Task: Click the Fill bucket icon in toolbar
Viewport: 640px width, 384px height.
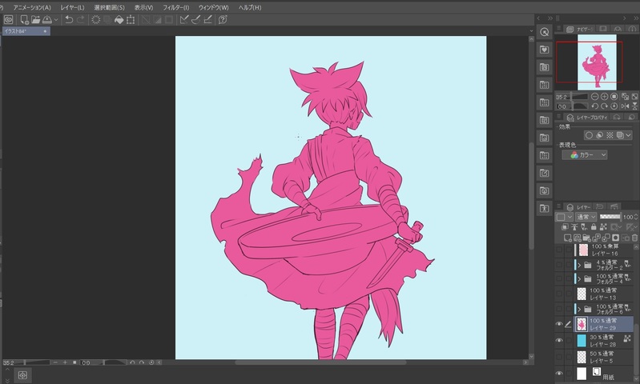Action: (119, 19)
